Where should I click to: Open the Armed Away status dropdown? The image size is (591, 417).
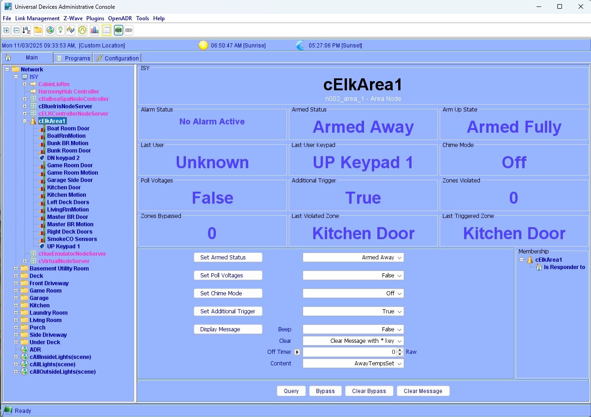point(353,258)
